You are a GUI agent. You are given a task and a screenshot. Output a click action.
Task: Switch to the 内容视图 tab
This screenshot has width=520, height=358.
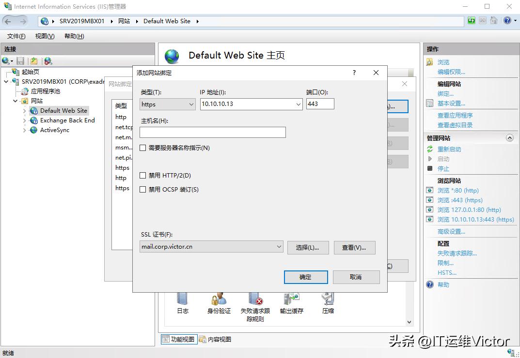click(x=218, y=339)
